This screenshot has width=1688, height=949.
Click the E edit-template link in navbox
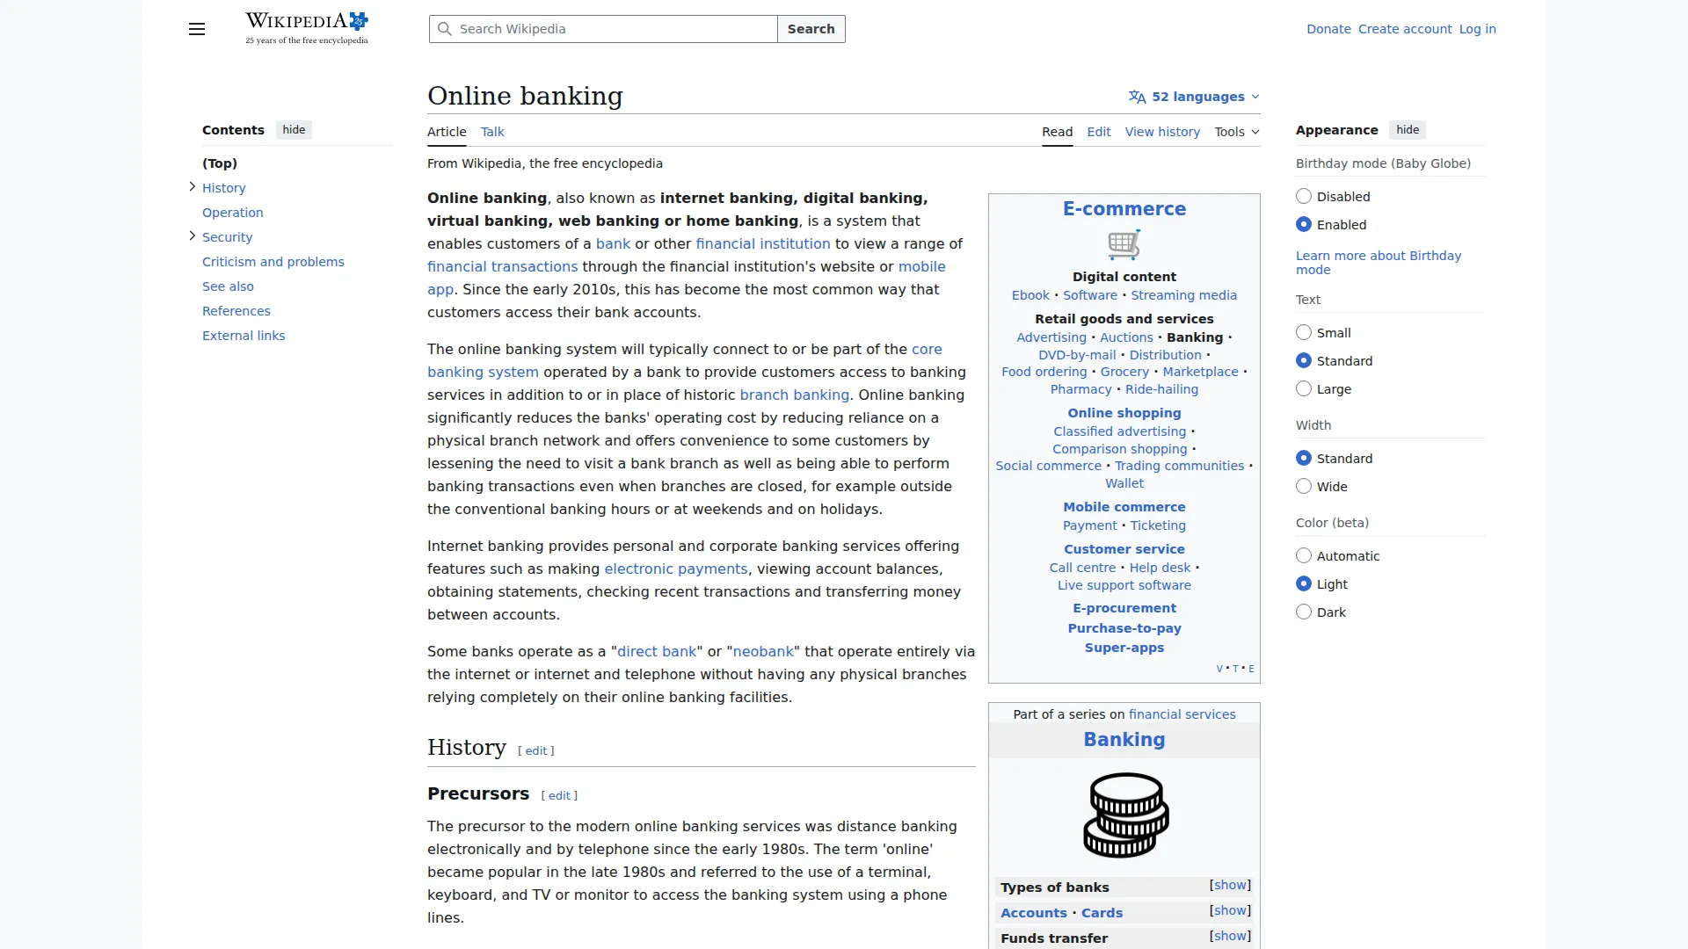pyautogui.click(x=1251, y=669)
